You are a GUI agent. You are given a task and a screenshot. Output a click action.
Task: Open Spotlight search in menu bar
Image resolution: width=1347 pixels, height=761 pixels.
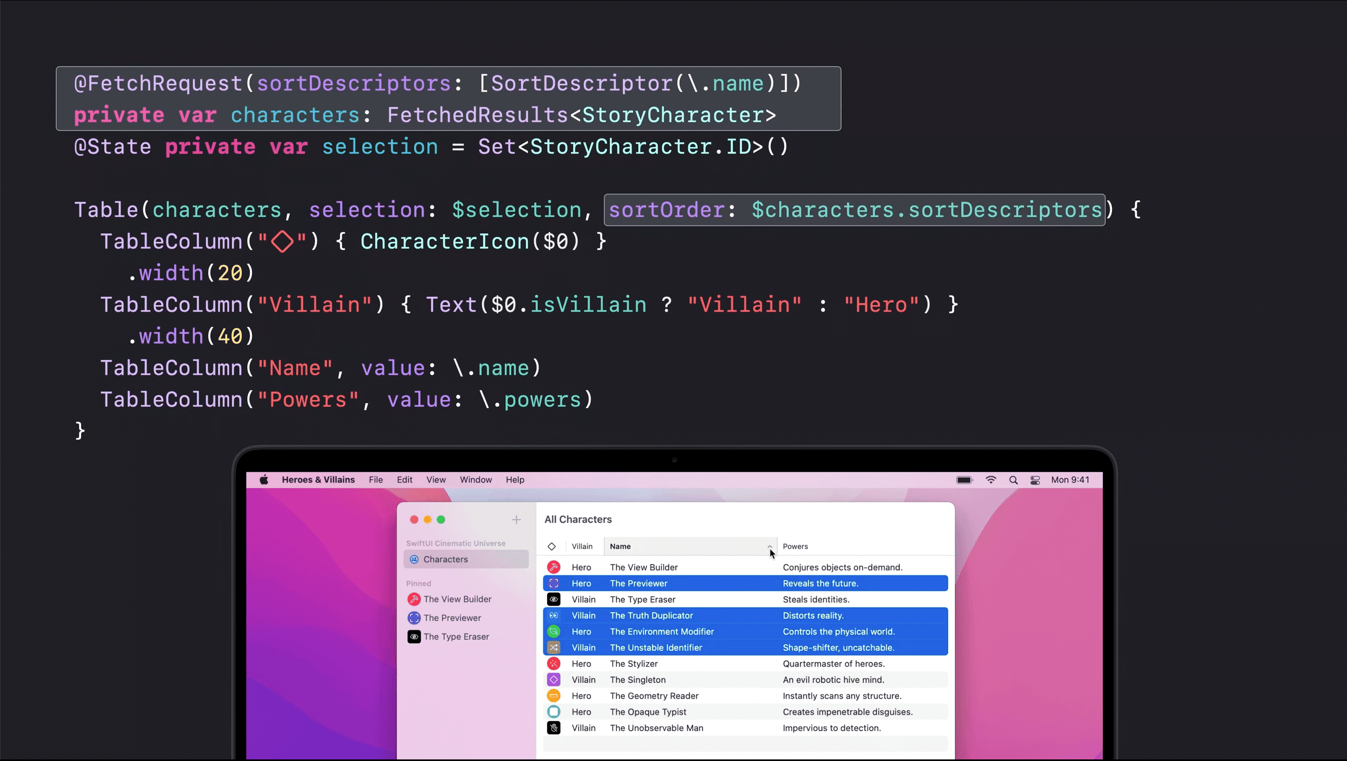coord(1013,480)
